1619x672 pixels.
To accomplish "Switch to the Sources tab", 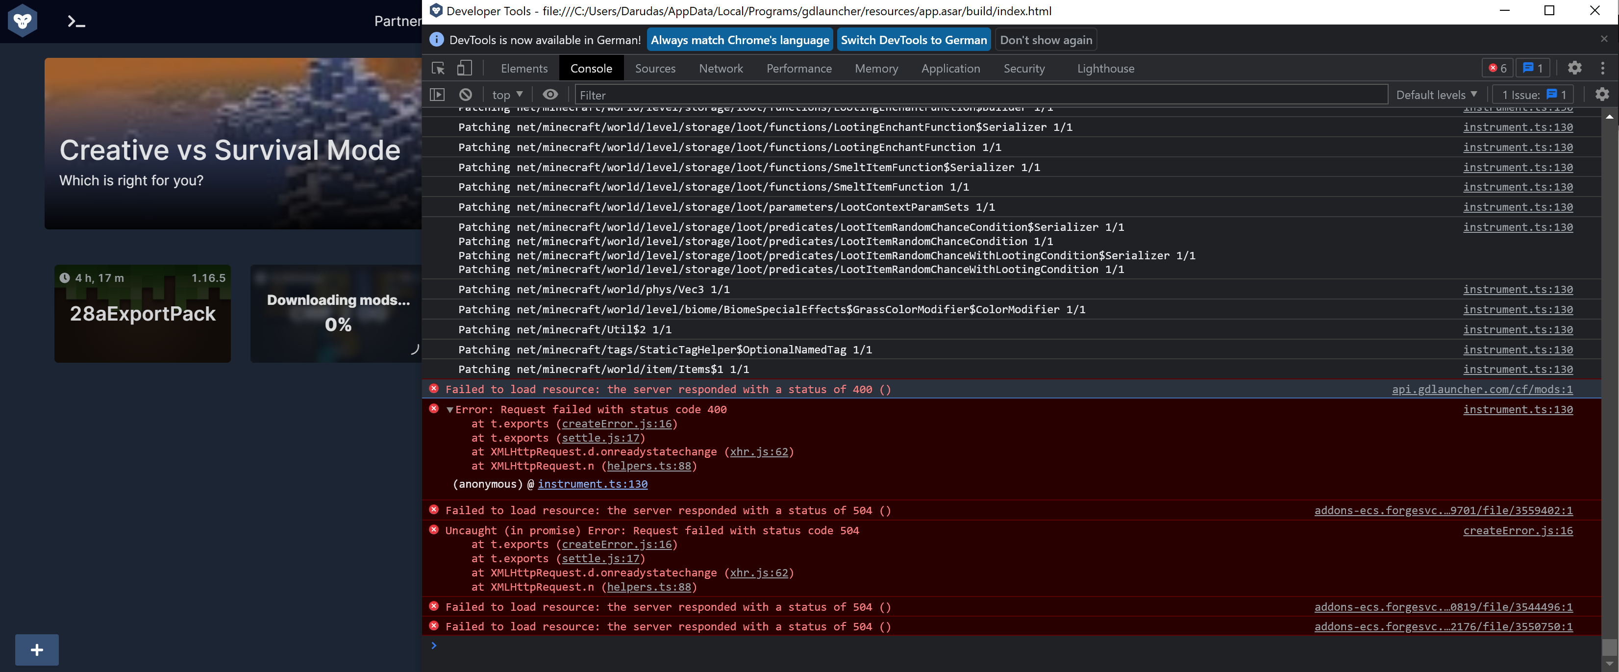I will 655,68.
